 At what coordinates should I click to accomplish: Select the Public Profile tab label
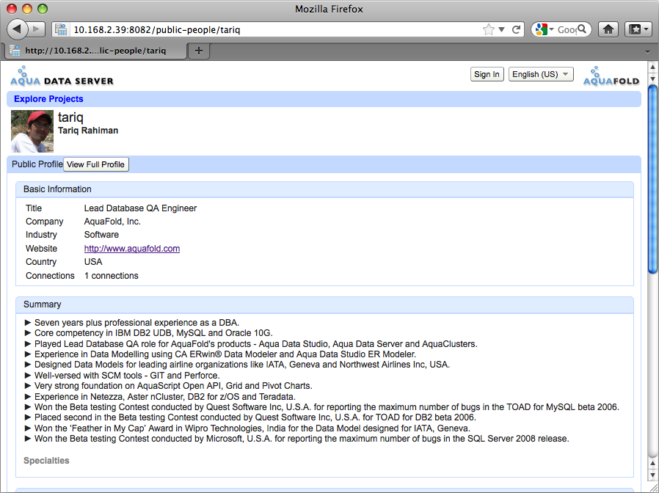point(37,164)
